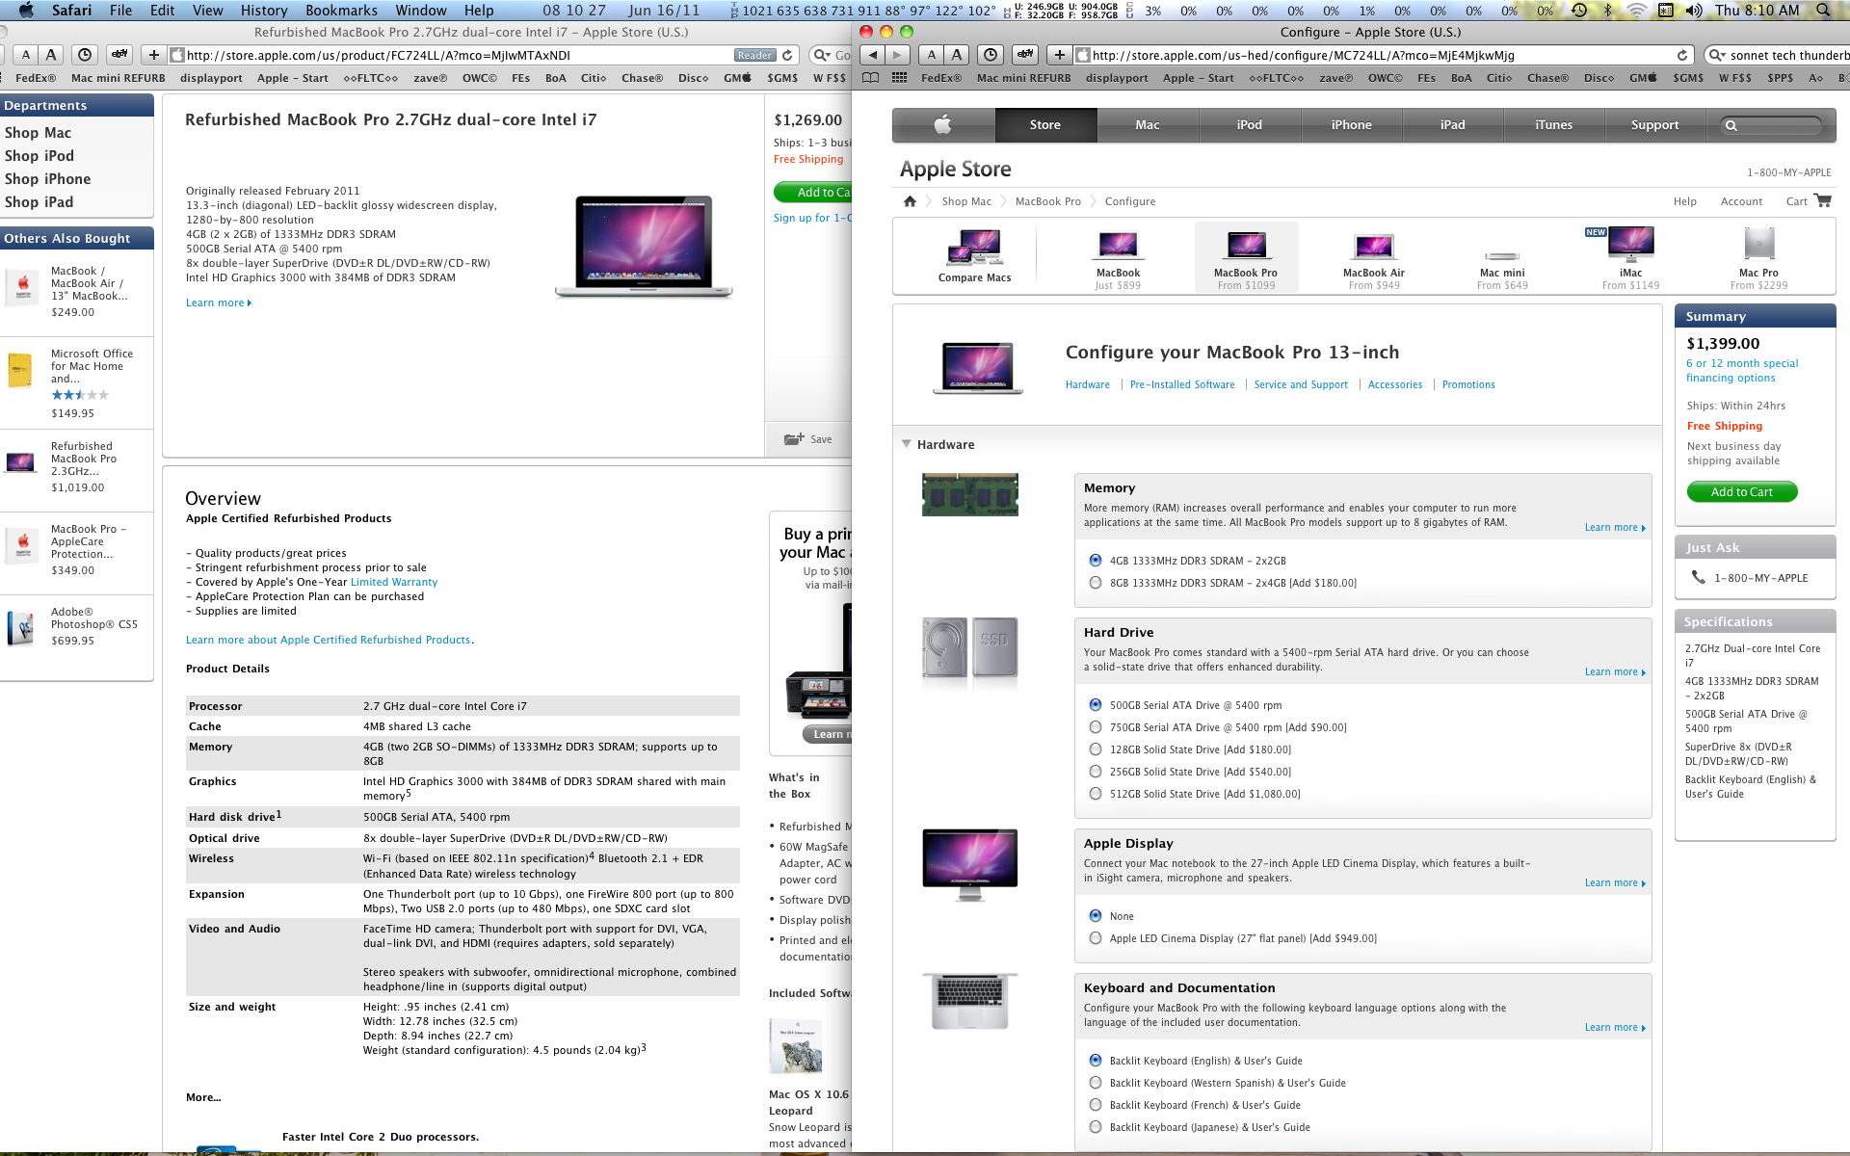Viewport: 1850px width, 1156px height.
Task: Expand Learn more in Keyboard and Documentation section
Action: (1615, 1027)
